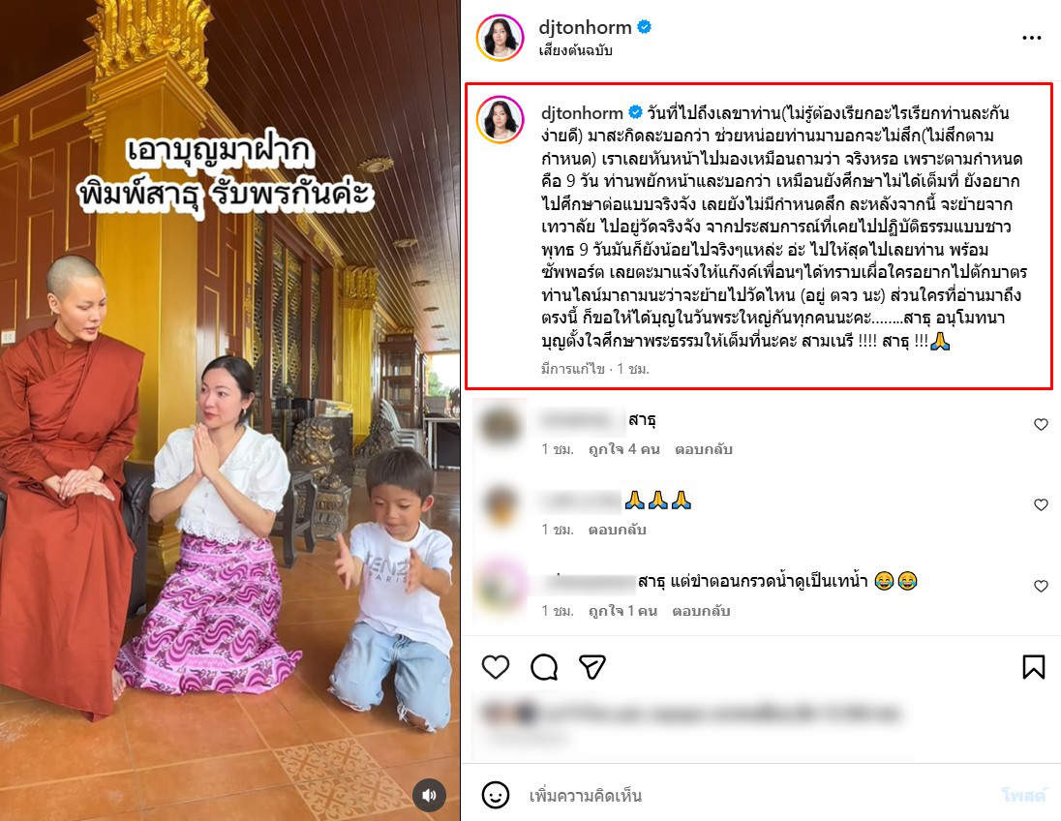The width and height of the screenshot is (1061, 821).
Task: Open djtonhorm avatar beside the caption
Action: (500, 120)
